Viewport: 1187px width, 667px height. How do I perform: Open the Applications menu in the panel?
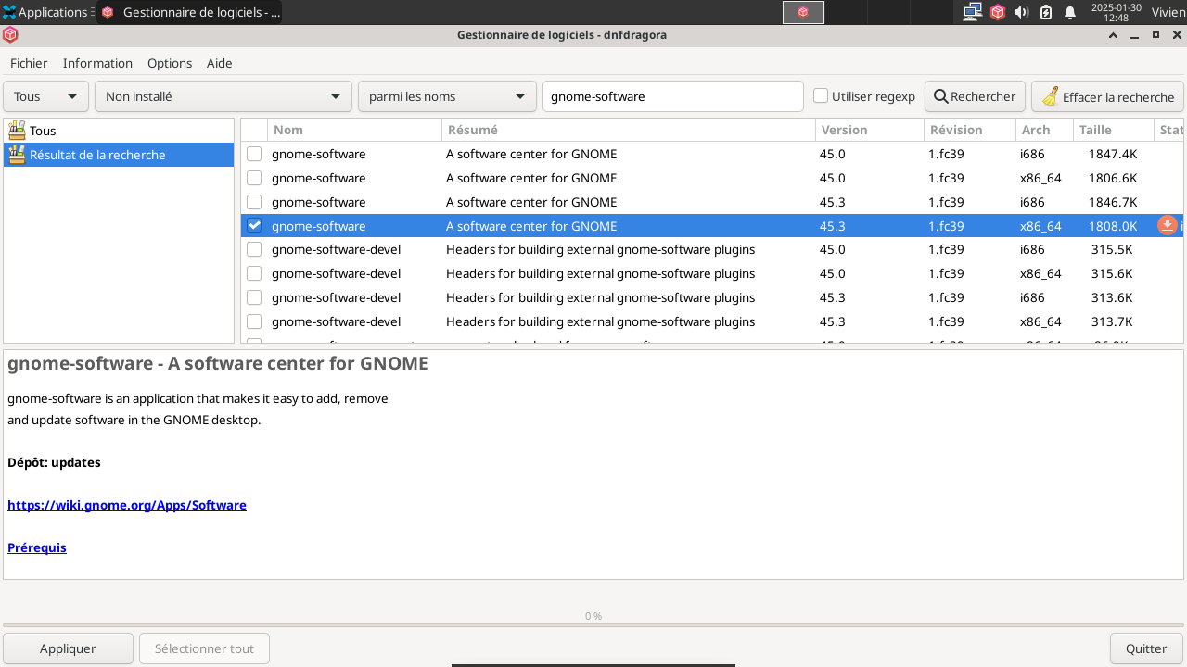[46, 12]
